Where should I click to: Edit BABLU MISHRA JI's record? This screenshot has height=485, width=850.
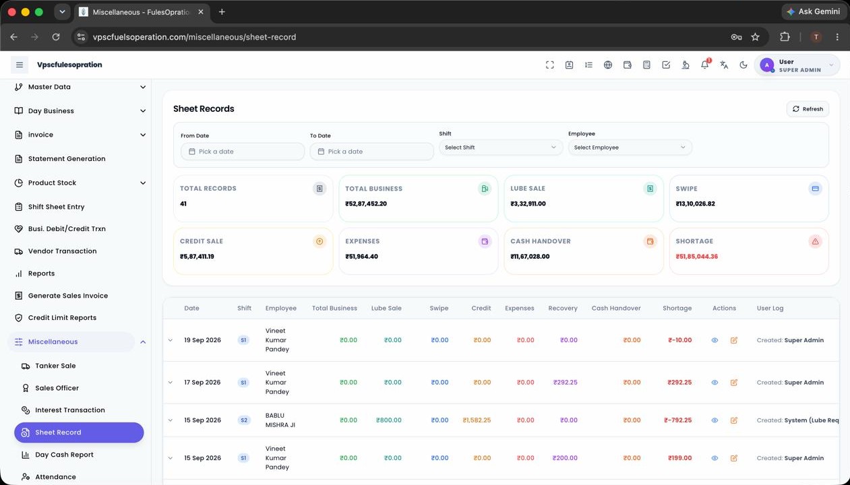tap(734, 420)
